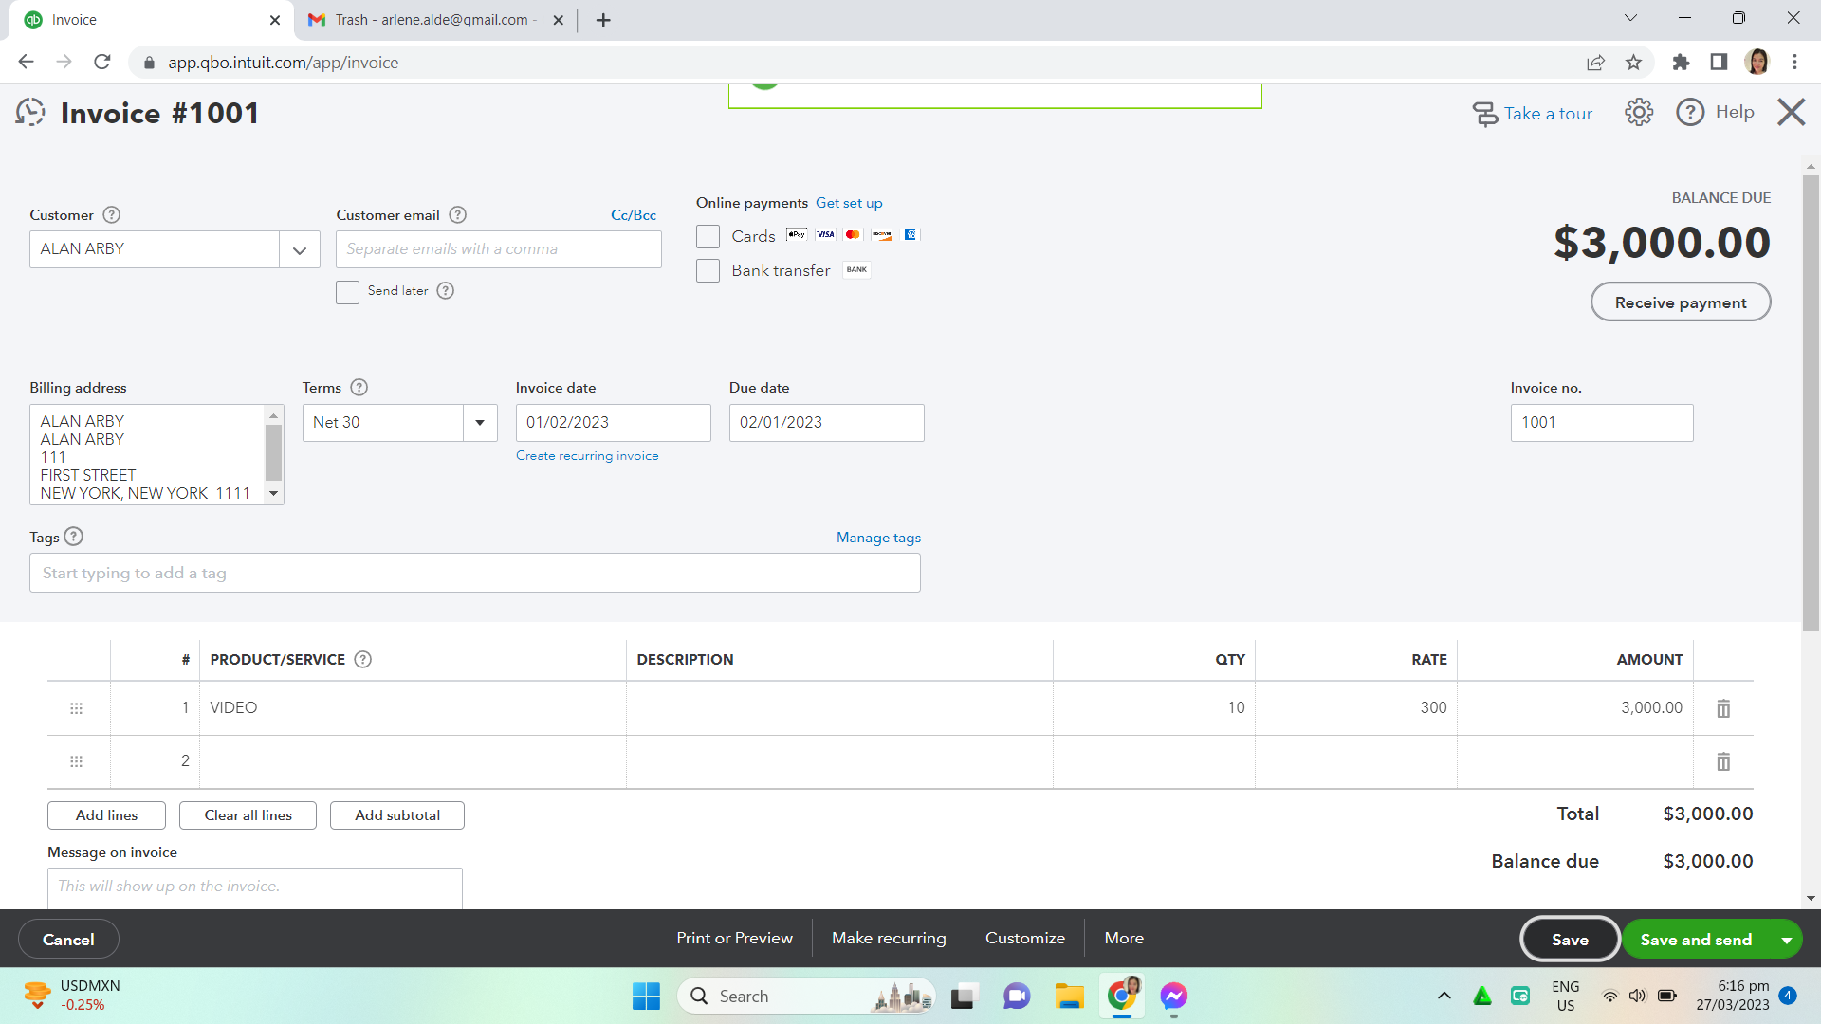Expand the Customer dropdown arrow
This screenshot has width=1821, height=1024.
(x=300, y=250)
